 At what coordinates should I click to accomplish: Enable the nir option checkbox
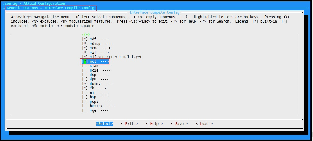(85, 93)
